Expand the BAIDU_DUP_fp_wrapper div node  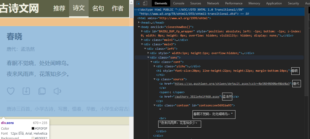[x=142, y=31]
